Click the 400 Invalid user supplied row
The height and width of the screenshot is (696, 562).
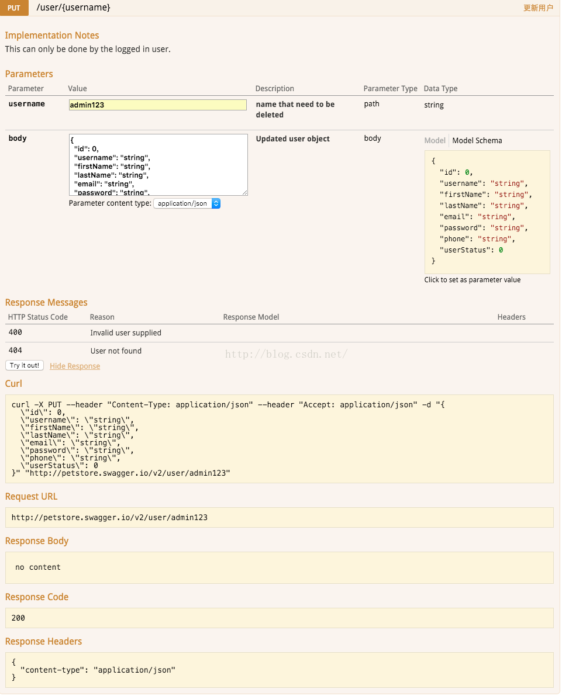[280, 333]
